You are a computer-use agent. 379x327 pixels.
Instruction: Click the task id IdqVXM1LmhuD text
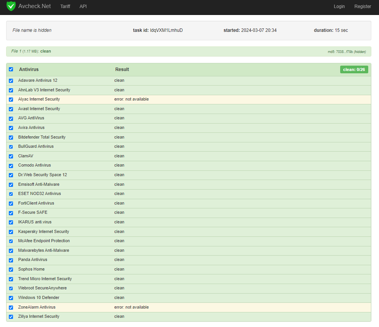(166, 30)
